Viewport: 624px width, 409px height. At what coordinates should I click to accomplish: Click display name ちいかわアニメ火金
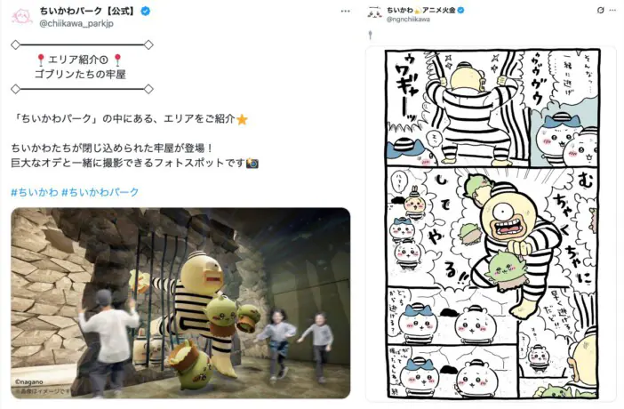(x=421, y=11)
